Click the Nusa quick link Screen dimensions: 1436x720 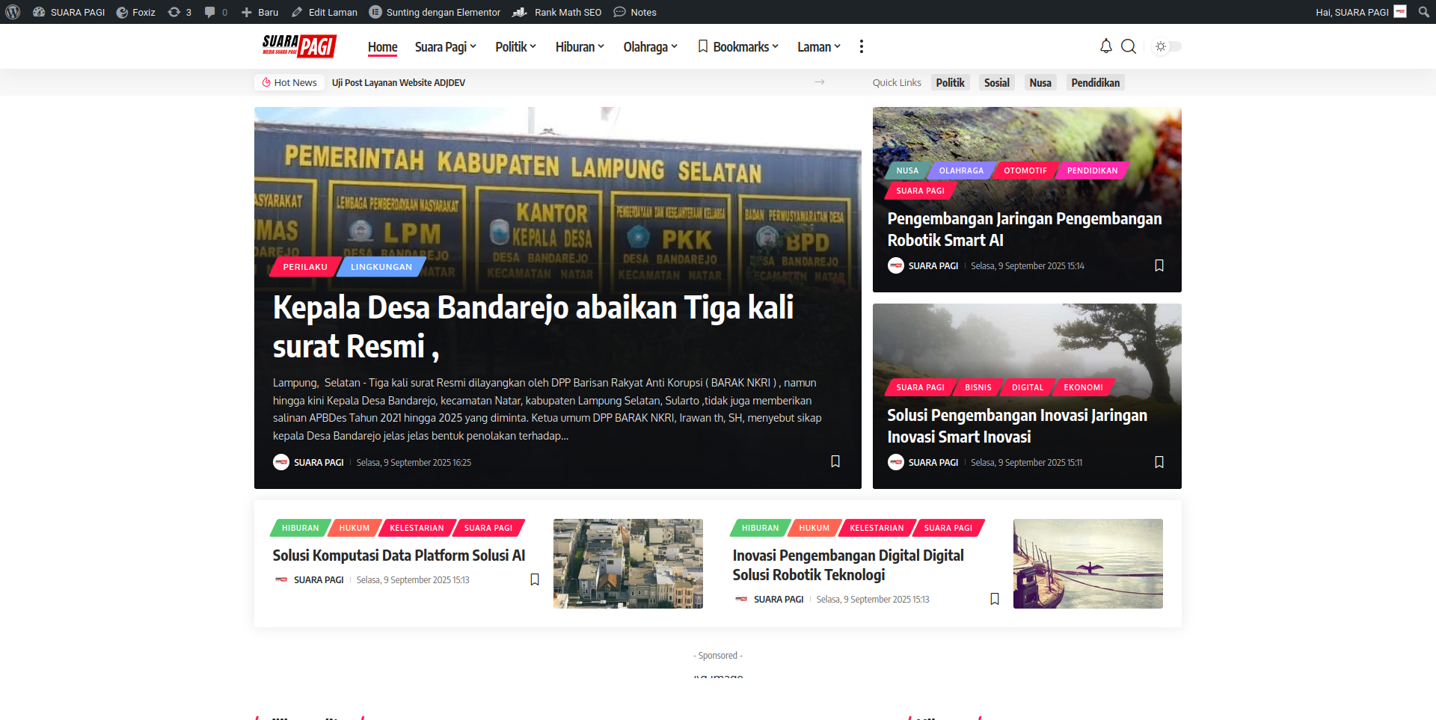click(x=1040, y=82)
